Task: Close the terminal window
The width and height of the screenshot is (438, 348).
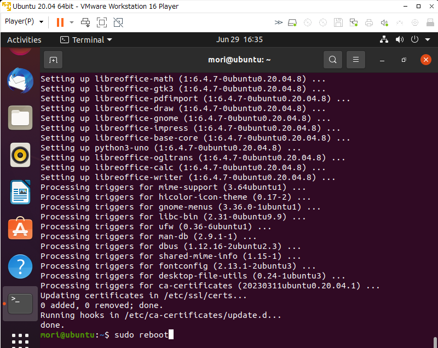Action: [426, 60]
